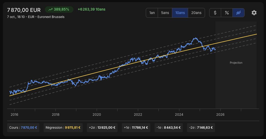
Task: Click the +2σ 13 925,00 € chip
Action: click(102, 128)
